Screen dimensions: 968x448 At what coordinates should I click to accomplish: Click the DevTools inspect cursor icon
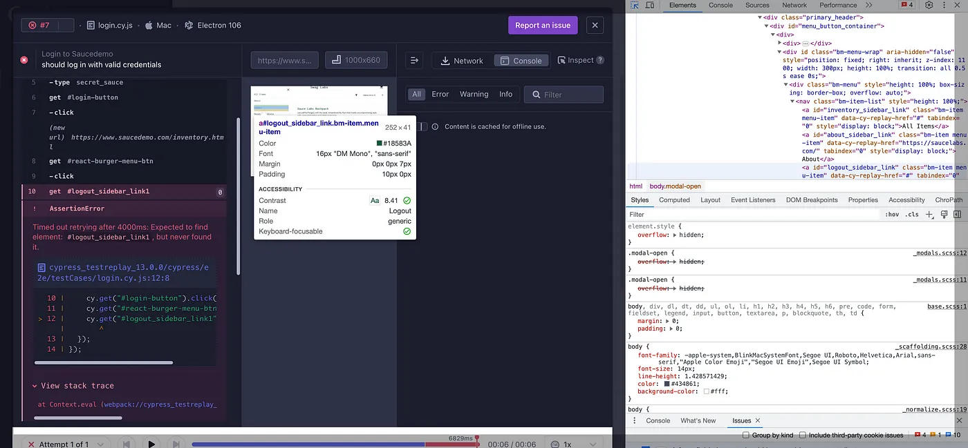(634, 5)
